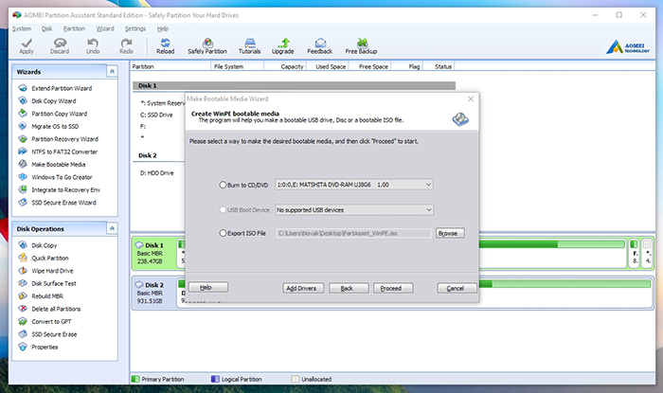The width and height of the screenshot is (663, 393).
Task: Run Disk Surface Test
Action: (54, 283)
